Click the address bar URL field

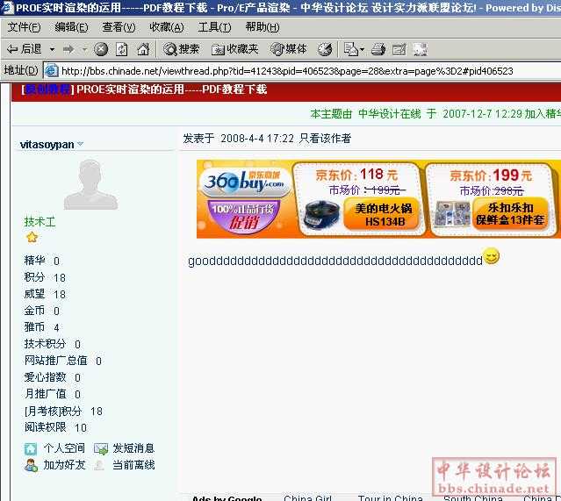(302, 71)
